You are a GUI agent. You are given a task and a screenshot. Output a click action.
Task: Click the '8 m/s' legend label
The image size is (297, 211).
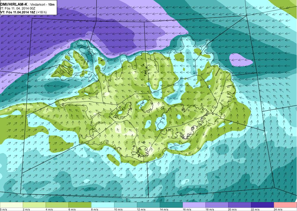[x=95, y=209]
